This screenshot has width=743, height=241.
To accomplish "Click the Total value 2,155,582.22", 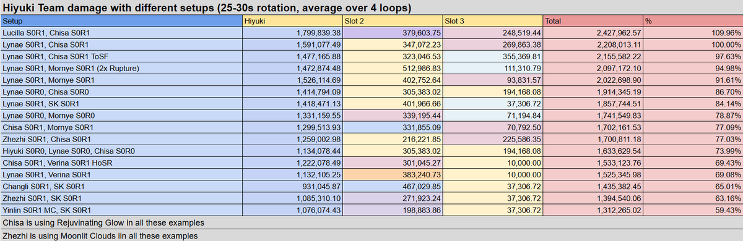I will coord(593,56).
